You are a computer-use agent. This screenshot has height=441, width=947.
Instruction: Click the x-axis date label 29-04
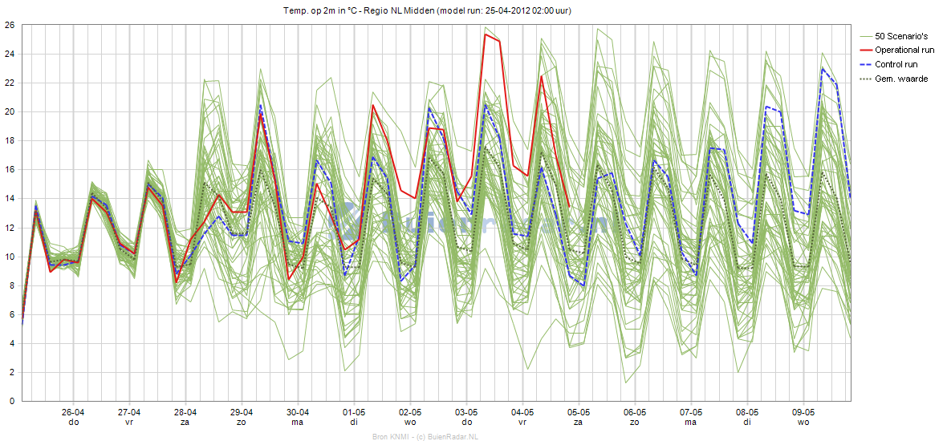pos(242,413)
